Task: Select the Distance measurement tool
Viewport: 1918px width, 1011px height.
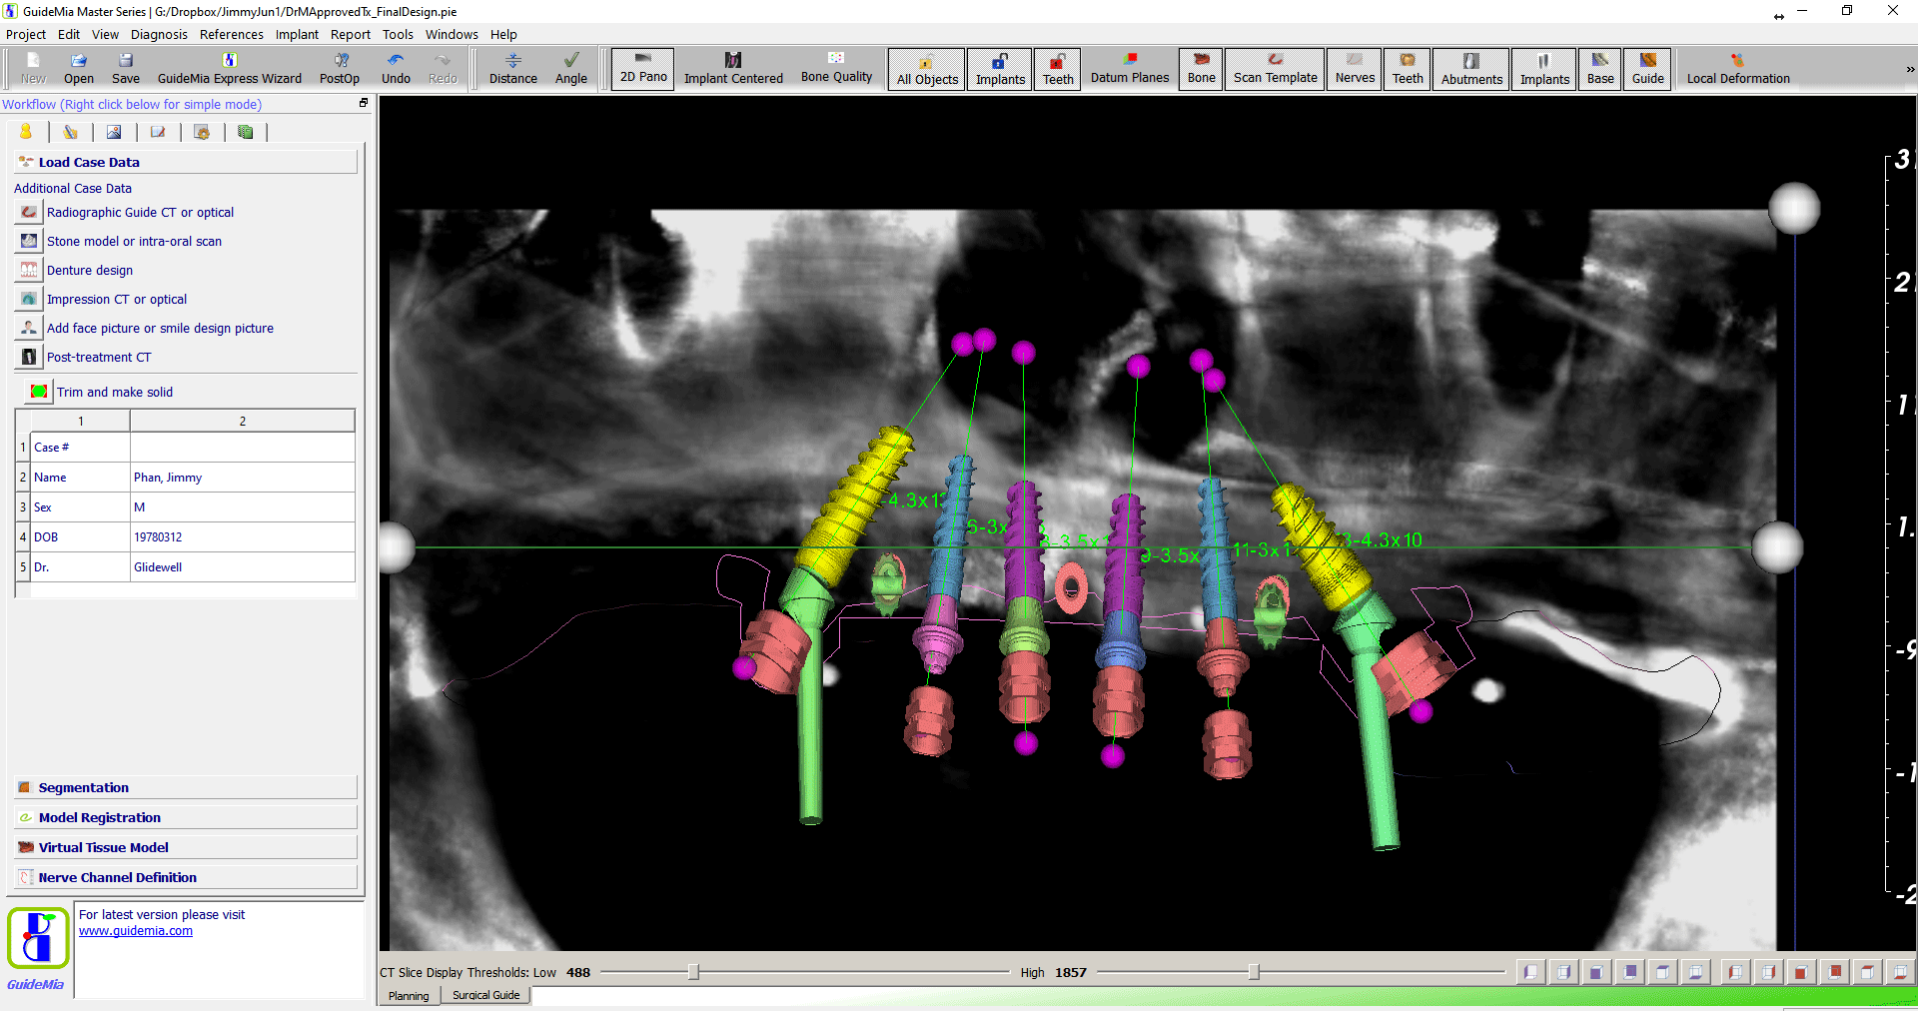Action: 512,68
